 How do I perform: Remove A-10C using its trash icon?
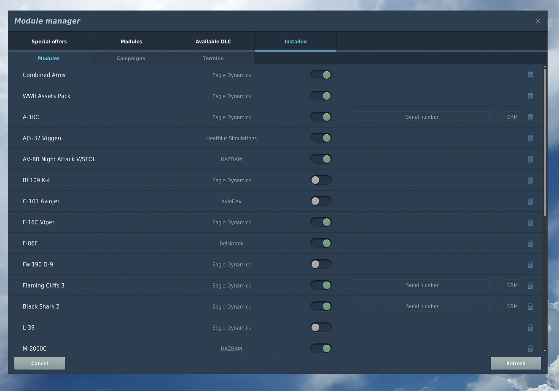pyautogui.click(x=530, y=117)
